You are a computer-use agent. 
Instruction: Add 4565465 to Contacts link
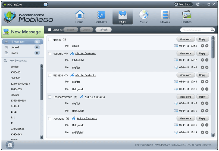[x=86, y=53]
